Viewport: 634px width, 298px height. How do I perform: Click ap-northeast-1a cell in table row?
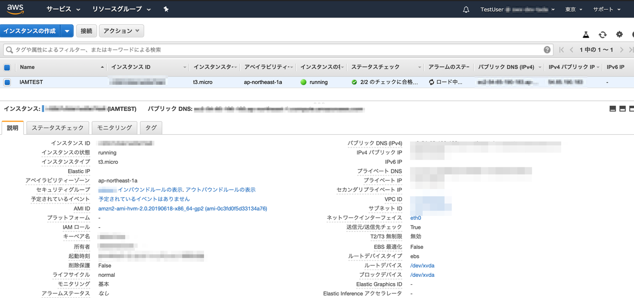tap(263, 82)
